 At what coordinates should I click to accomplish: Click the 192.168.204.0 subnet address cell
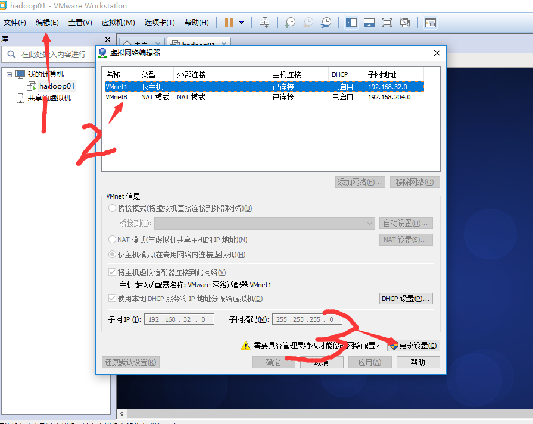pyautogui.click(x=389, y=97)
